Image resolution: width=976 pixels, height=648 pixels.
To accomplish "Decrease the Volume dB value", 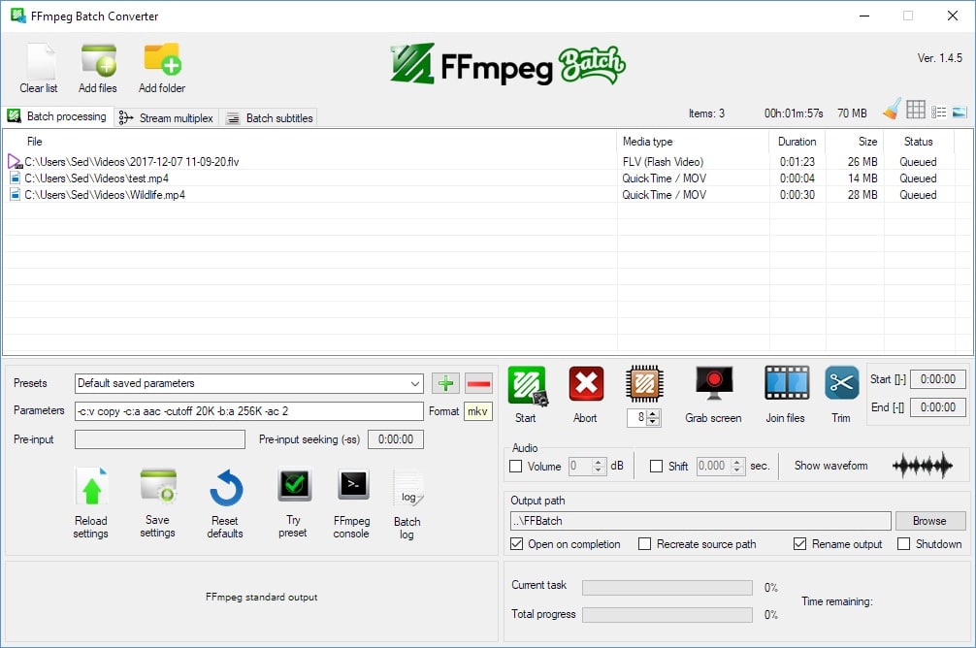I will [x=599, y=470].
